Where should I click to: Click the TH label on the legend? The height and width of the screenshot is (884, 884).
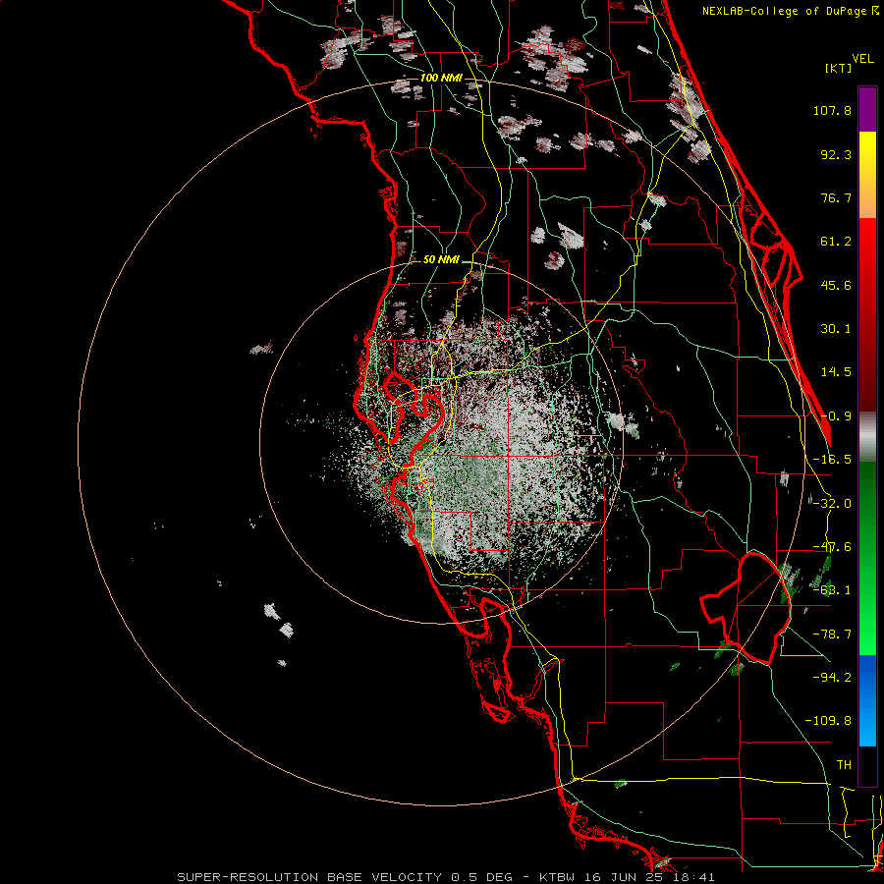click(x=844, y=765)
